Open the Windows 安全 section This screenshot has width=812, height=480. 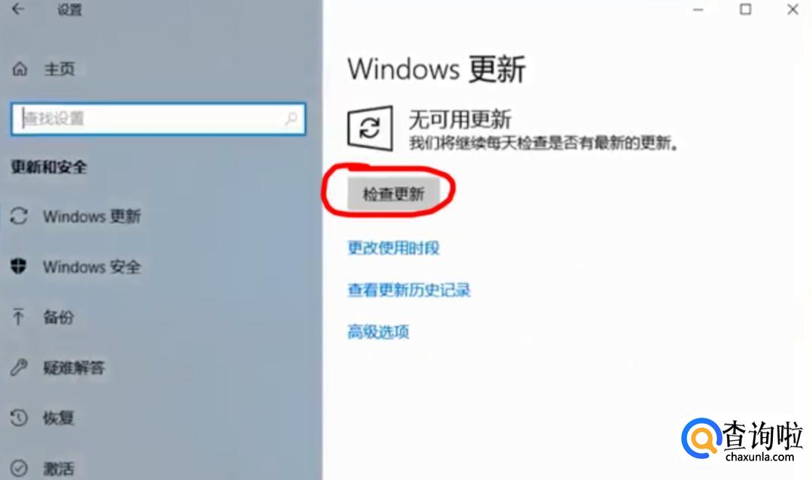pyautogui.click(x=92, y=267)
